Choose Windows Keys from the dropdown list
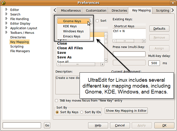Viewport: 177px width, 131px height. pyautogui.click(x=73, y=31)
